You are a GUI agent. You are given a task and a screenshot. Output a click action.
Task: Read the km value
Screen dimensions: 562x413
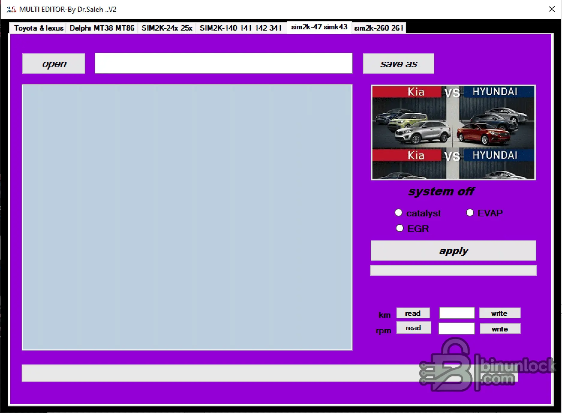413,313
